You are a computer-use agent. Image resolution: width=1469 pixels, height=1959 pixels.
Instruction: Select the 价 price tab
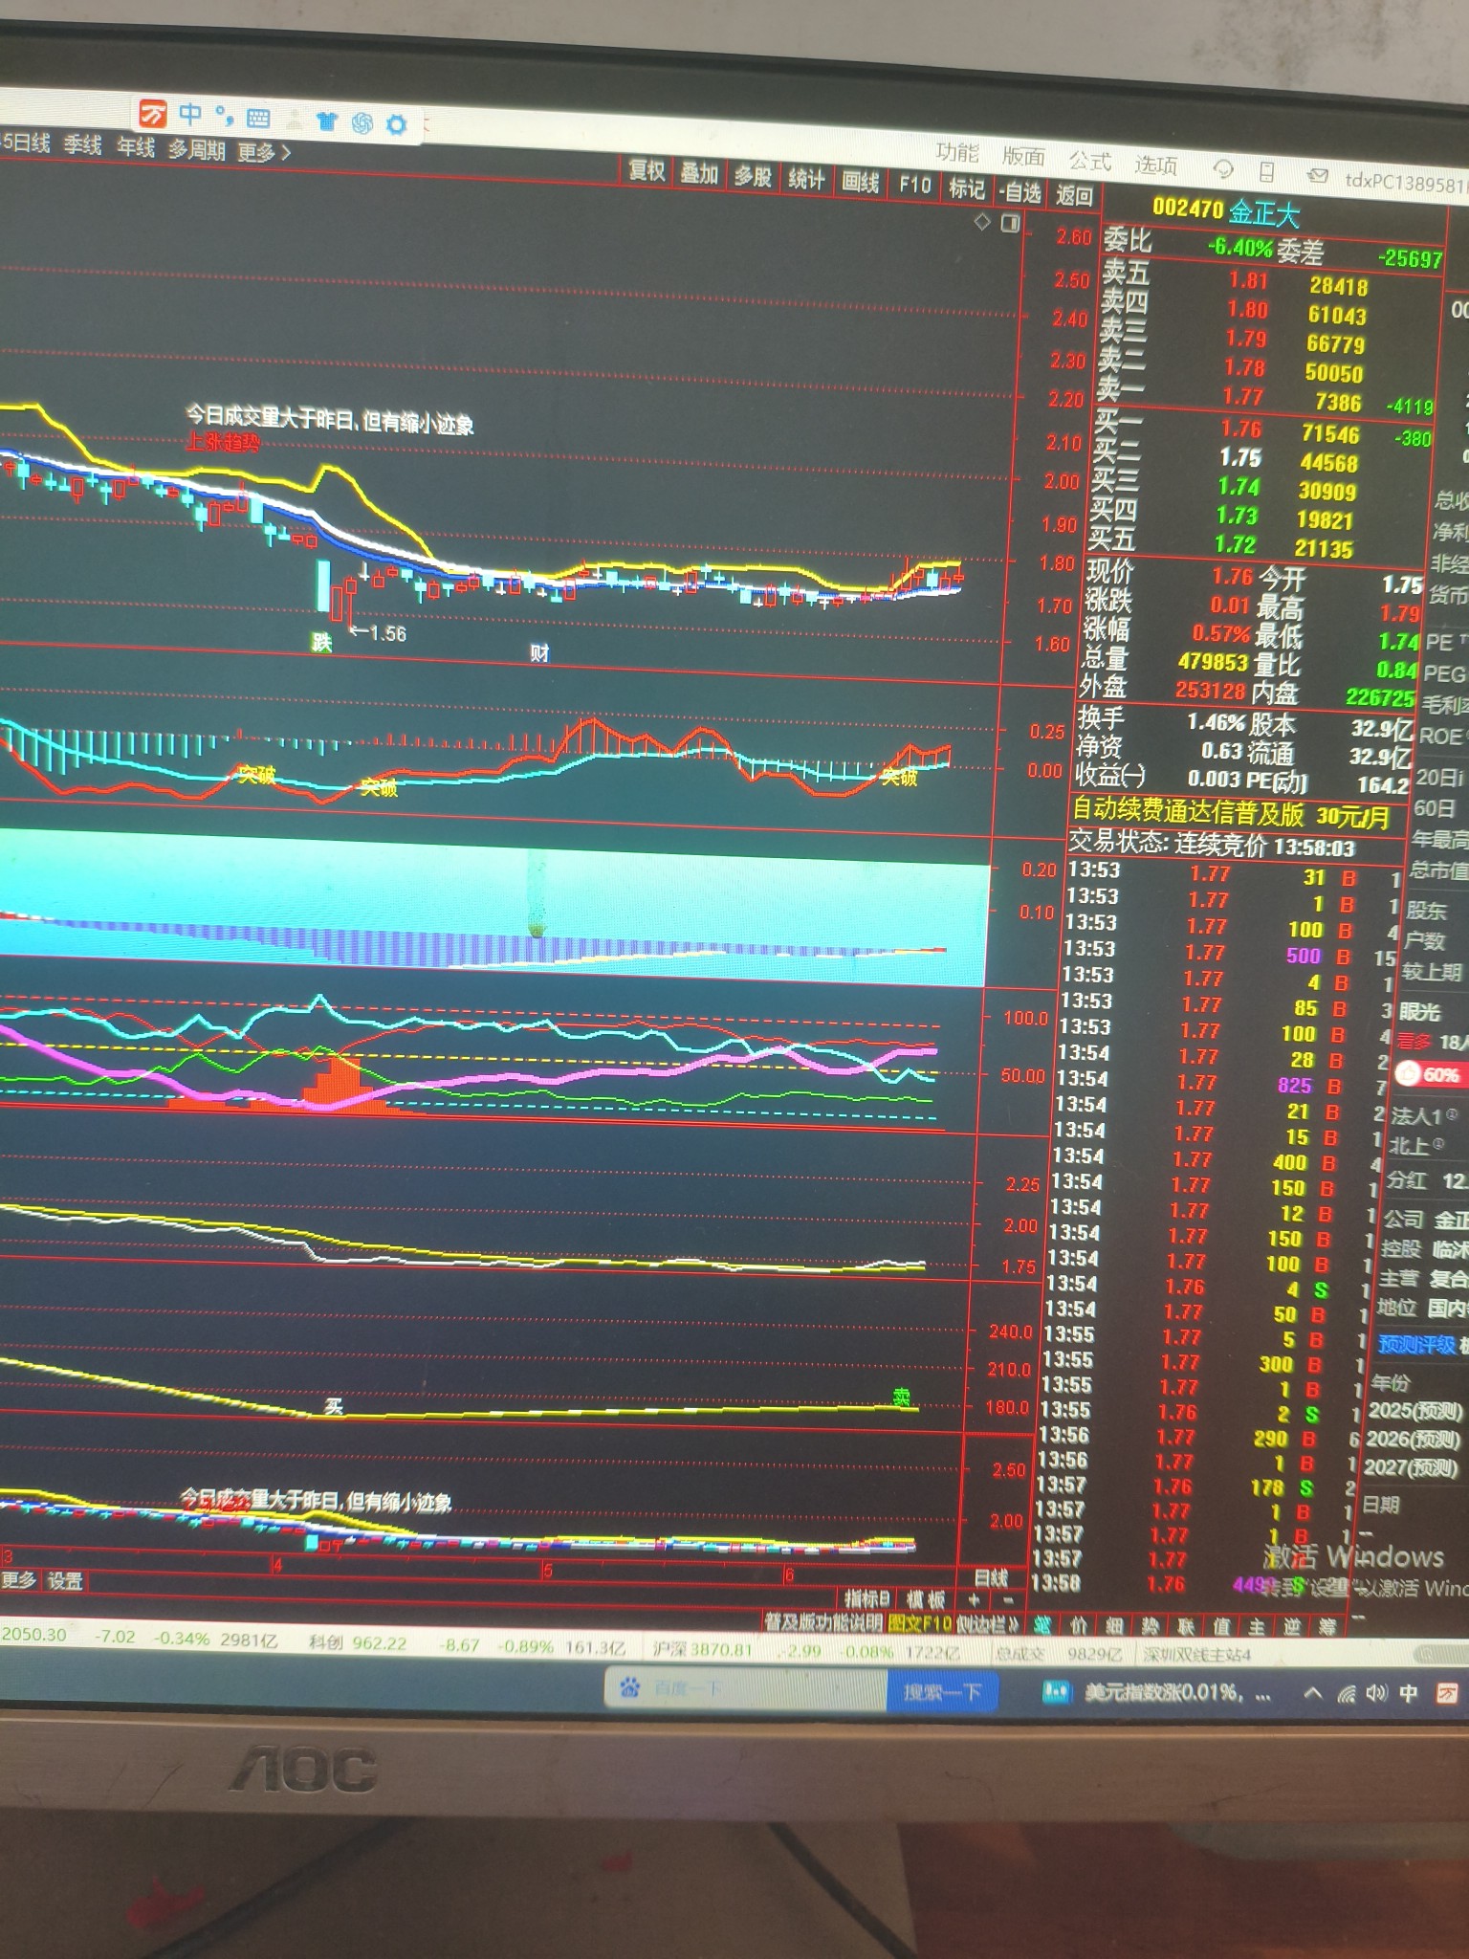[1079, 1625]
